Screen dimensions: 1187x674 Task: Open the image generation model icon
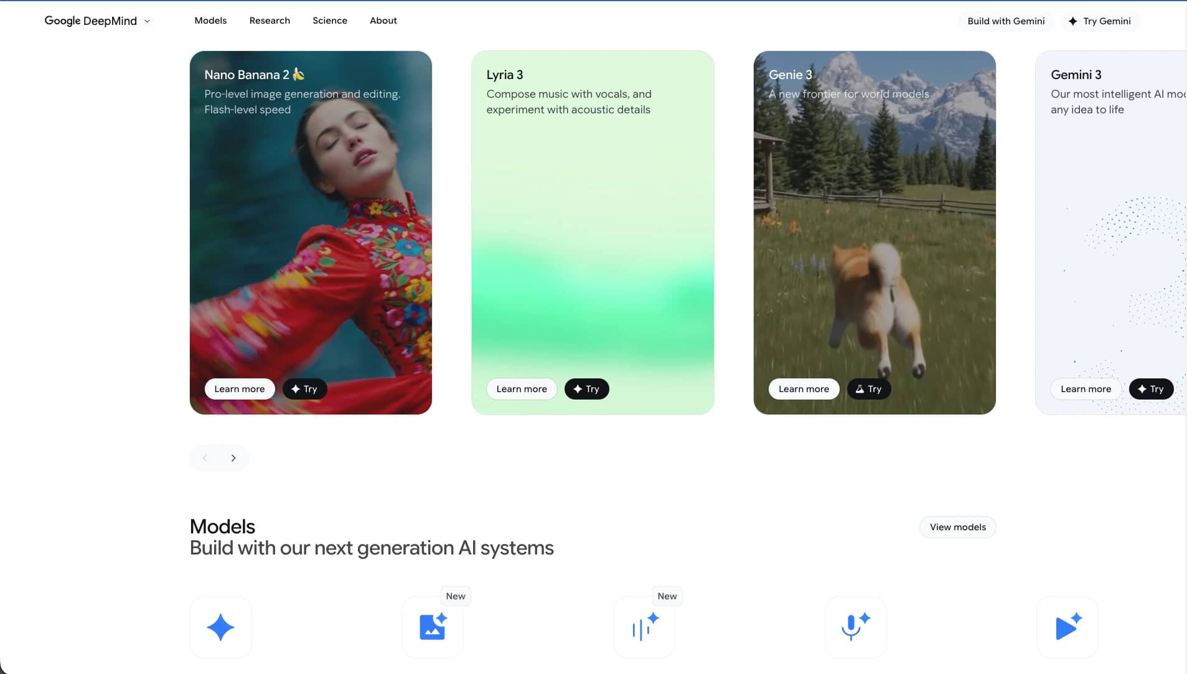(x=433, y=627)
